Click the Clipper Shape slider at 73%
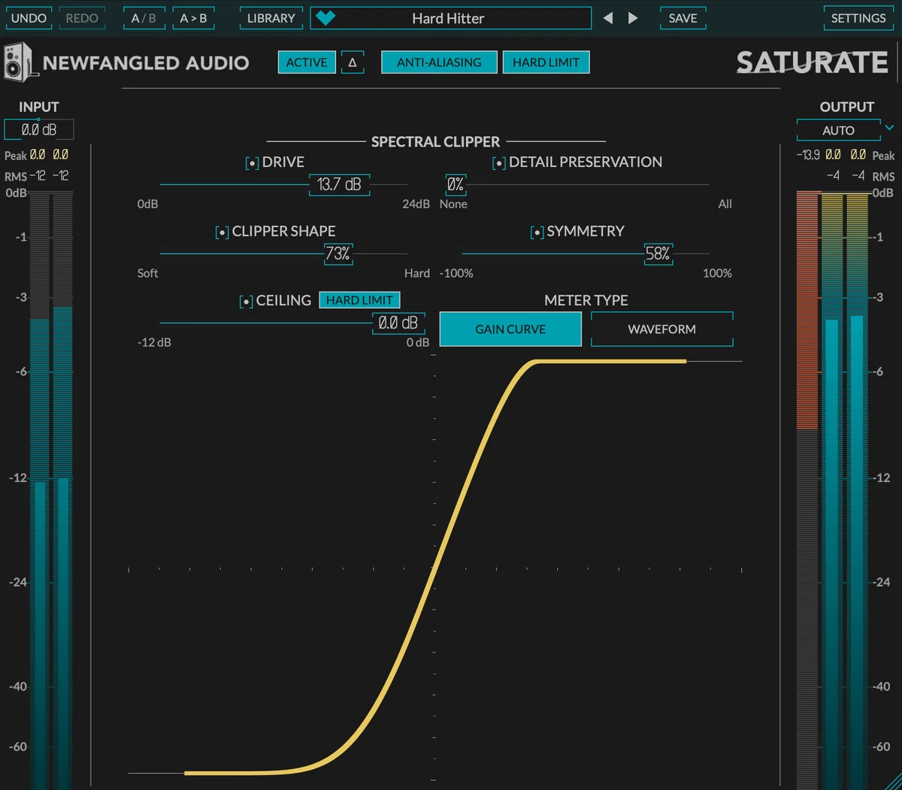 tap(337, 253)
